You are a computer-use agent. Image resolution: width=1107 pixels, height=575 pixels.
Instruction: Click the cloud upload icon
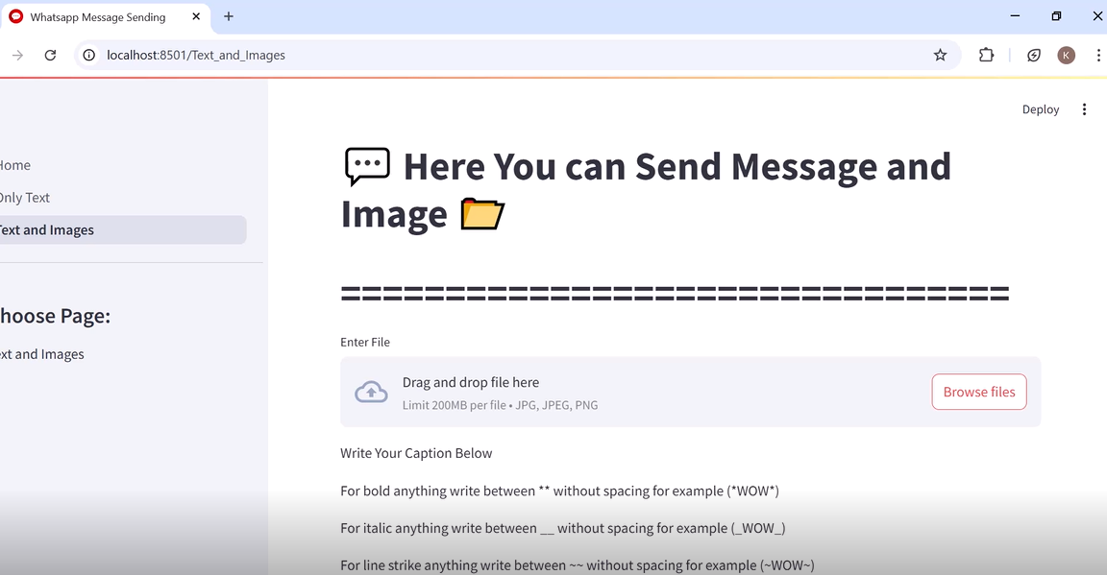point(371,392)
